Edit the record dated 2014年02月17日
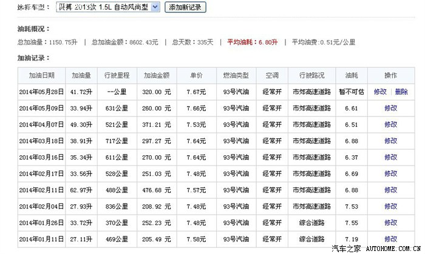 click(x=390, y=173)
